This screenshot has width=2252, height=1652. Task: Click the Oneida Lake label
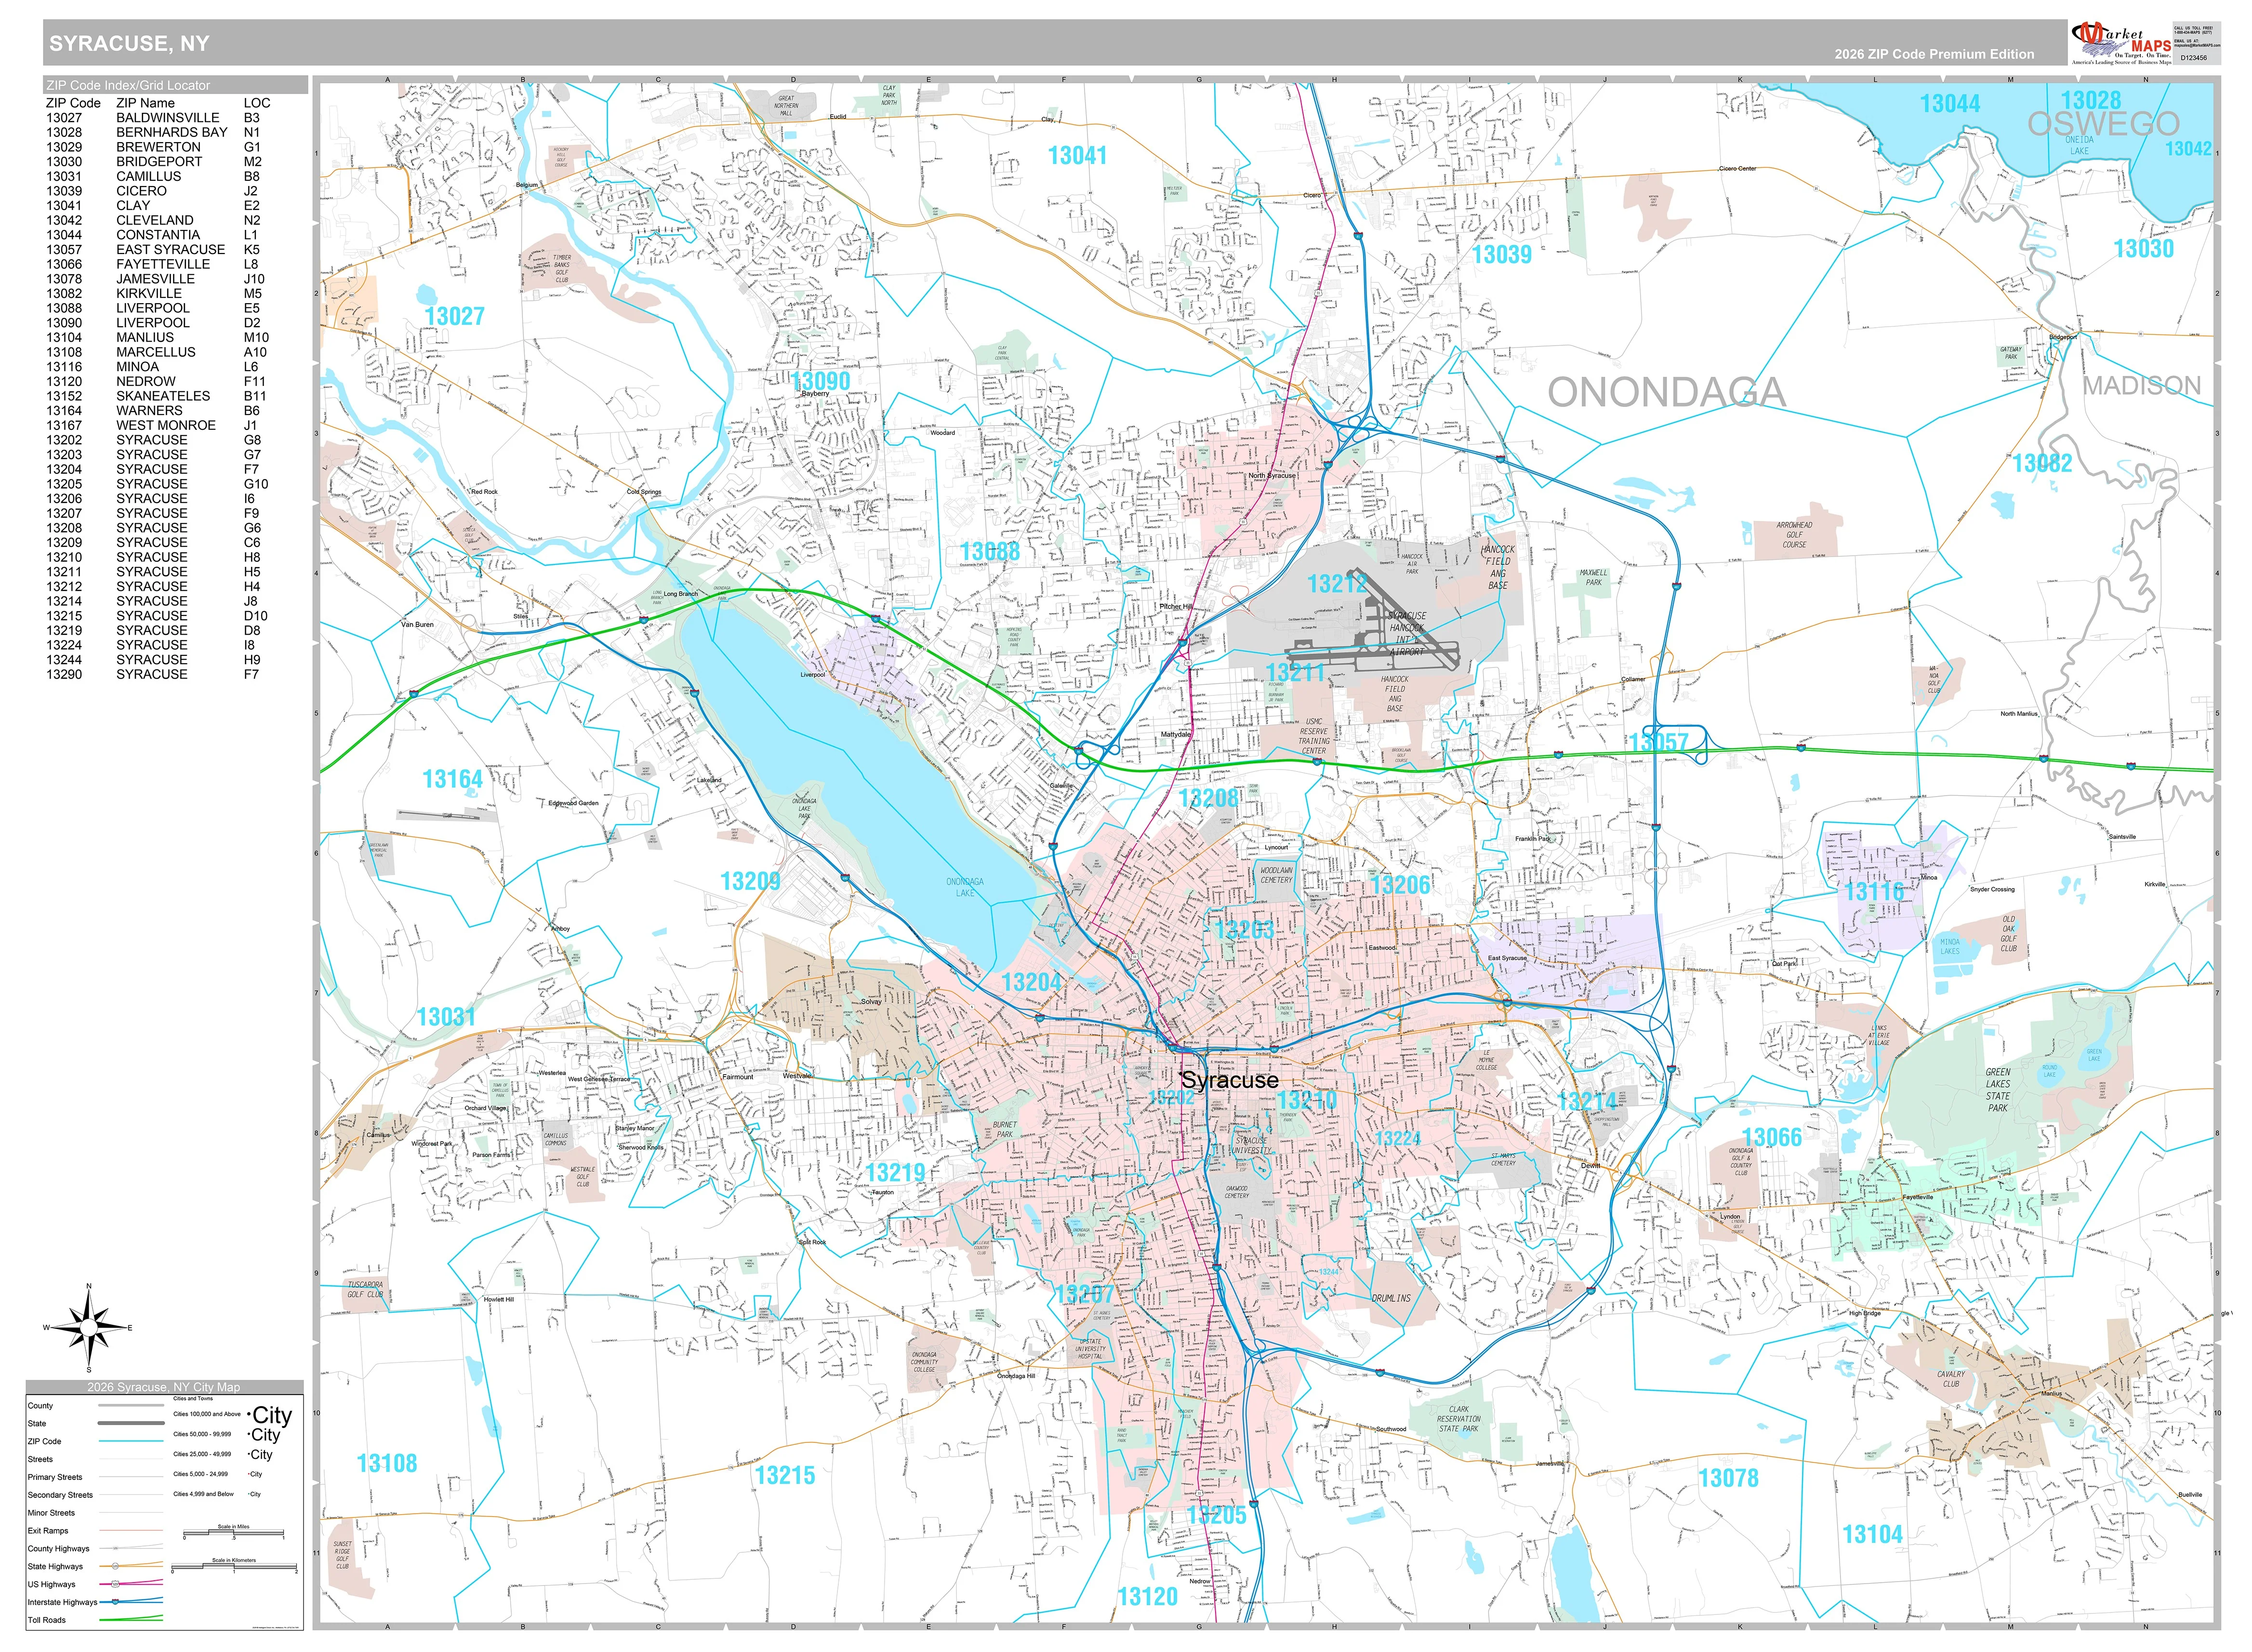(x=2079, y=145)
